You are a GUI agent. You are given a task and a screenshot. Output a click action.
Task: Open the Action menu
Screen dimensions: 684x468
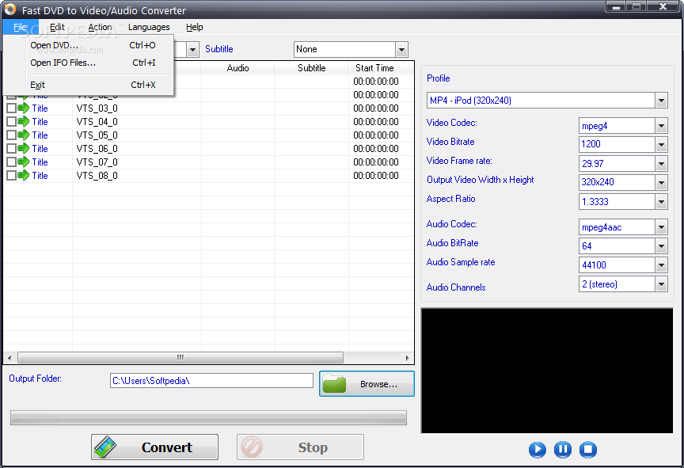(x=100, y=27)
